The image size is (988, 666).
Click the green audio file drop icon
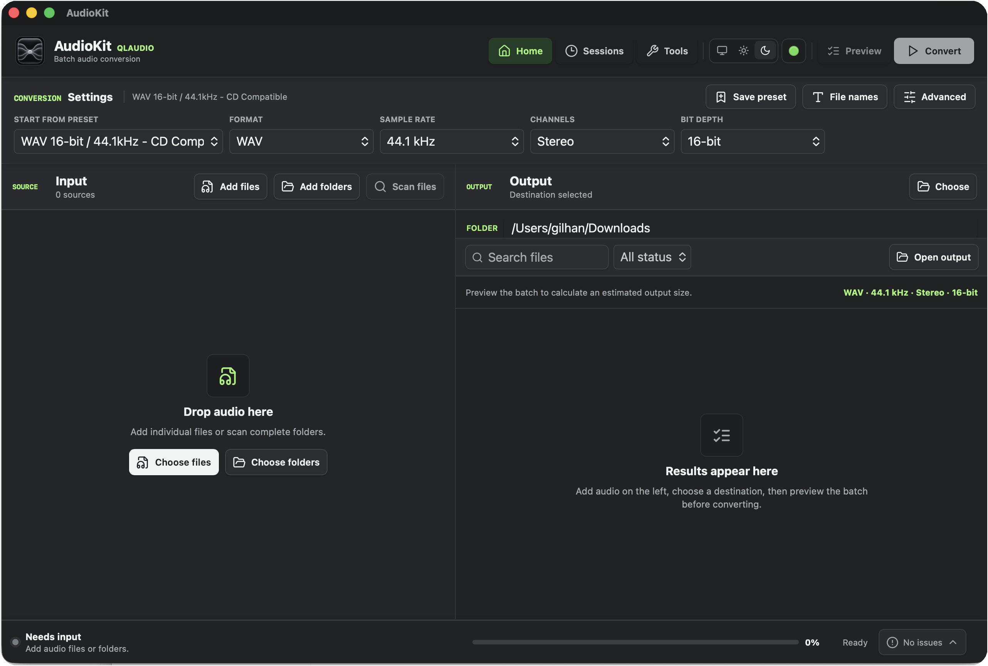click(228, 376)
